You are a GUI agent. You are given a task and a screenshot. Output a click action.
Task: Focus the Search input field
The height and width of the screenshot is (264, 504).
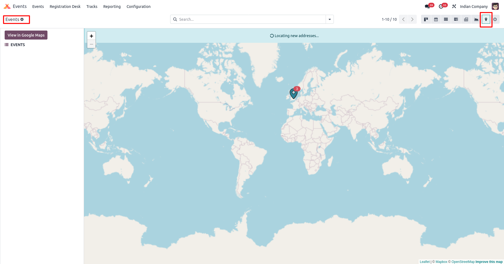[x=251, y=19]
